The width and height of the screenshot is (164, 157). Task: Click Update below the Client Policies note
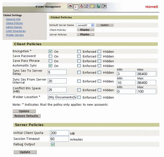(x=24, y=111)
